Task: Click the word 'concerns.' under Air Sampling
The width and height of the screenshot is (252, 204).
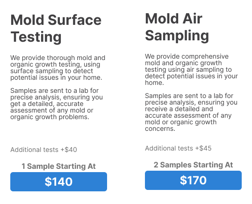Action: coord(160,128)
